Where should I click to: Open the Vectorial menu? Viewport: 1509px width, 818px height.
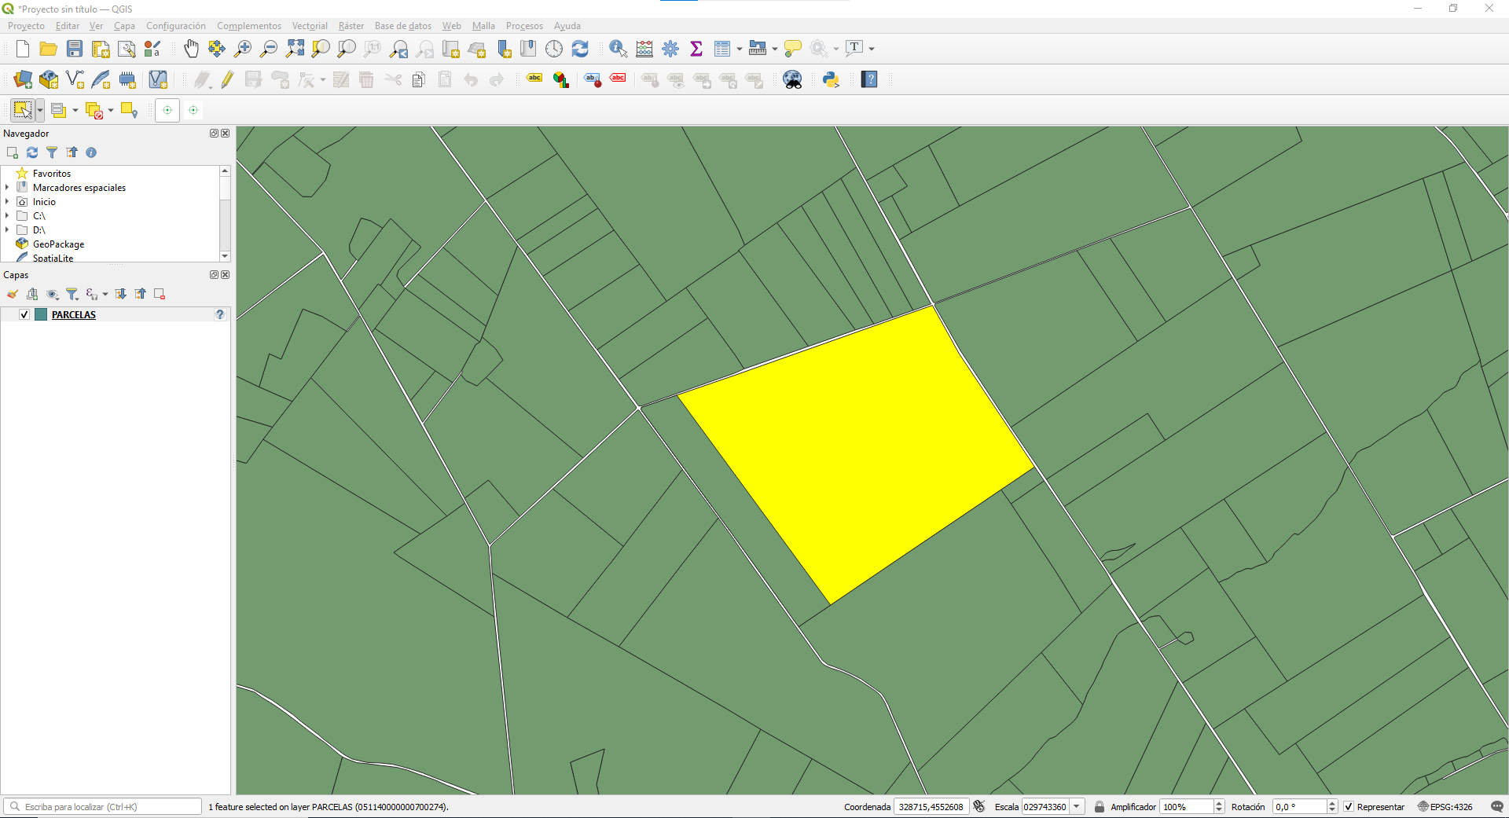(x=310, y=26)
